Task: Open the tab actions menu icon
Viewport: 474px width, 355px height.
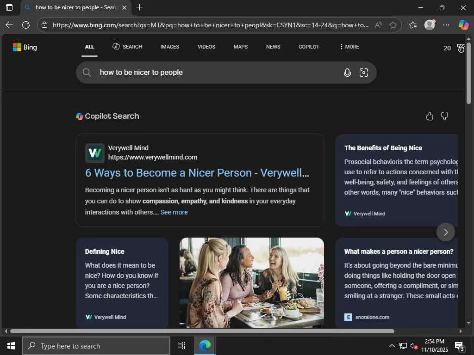Action: 9,7
